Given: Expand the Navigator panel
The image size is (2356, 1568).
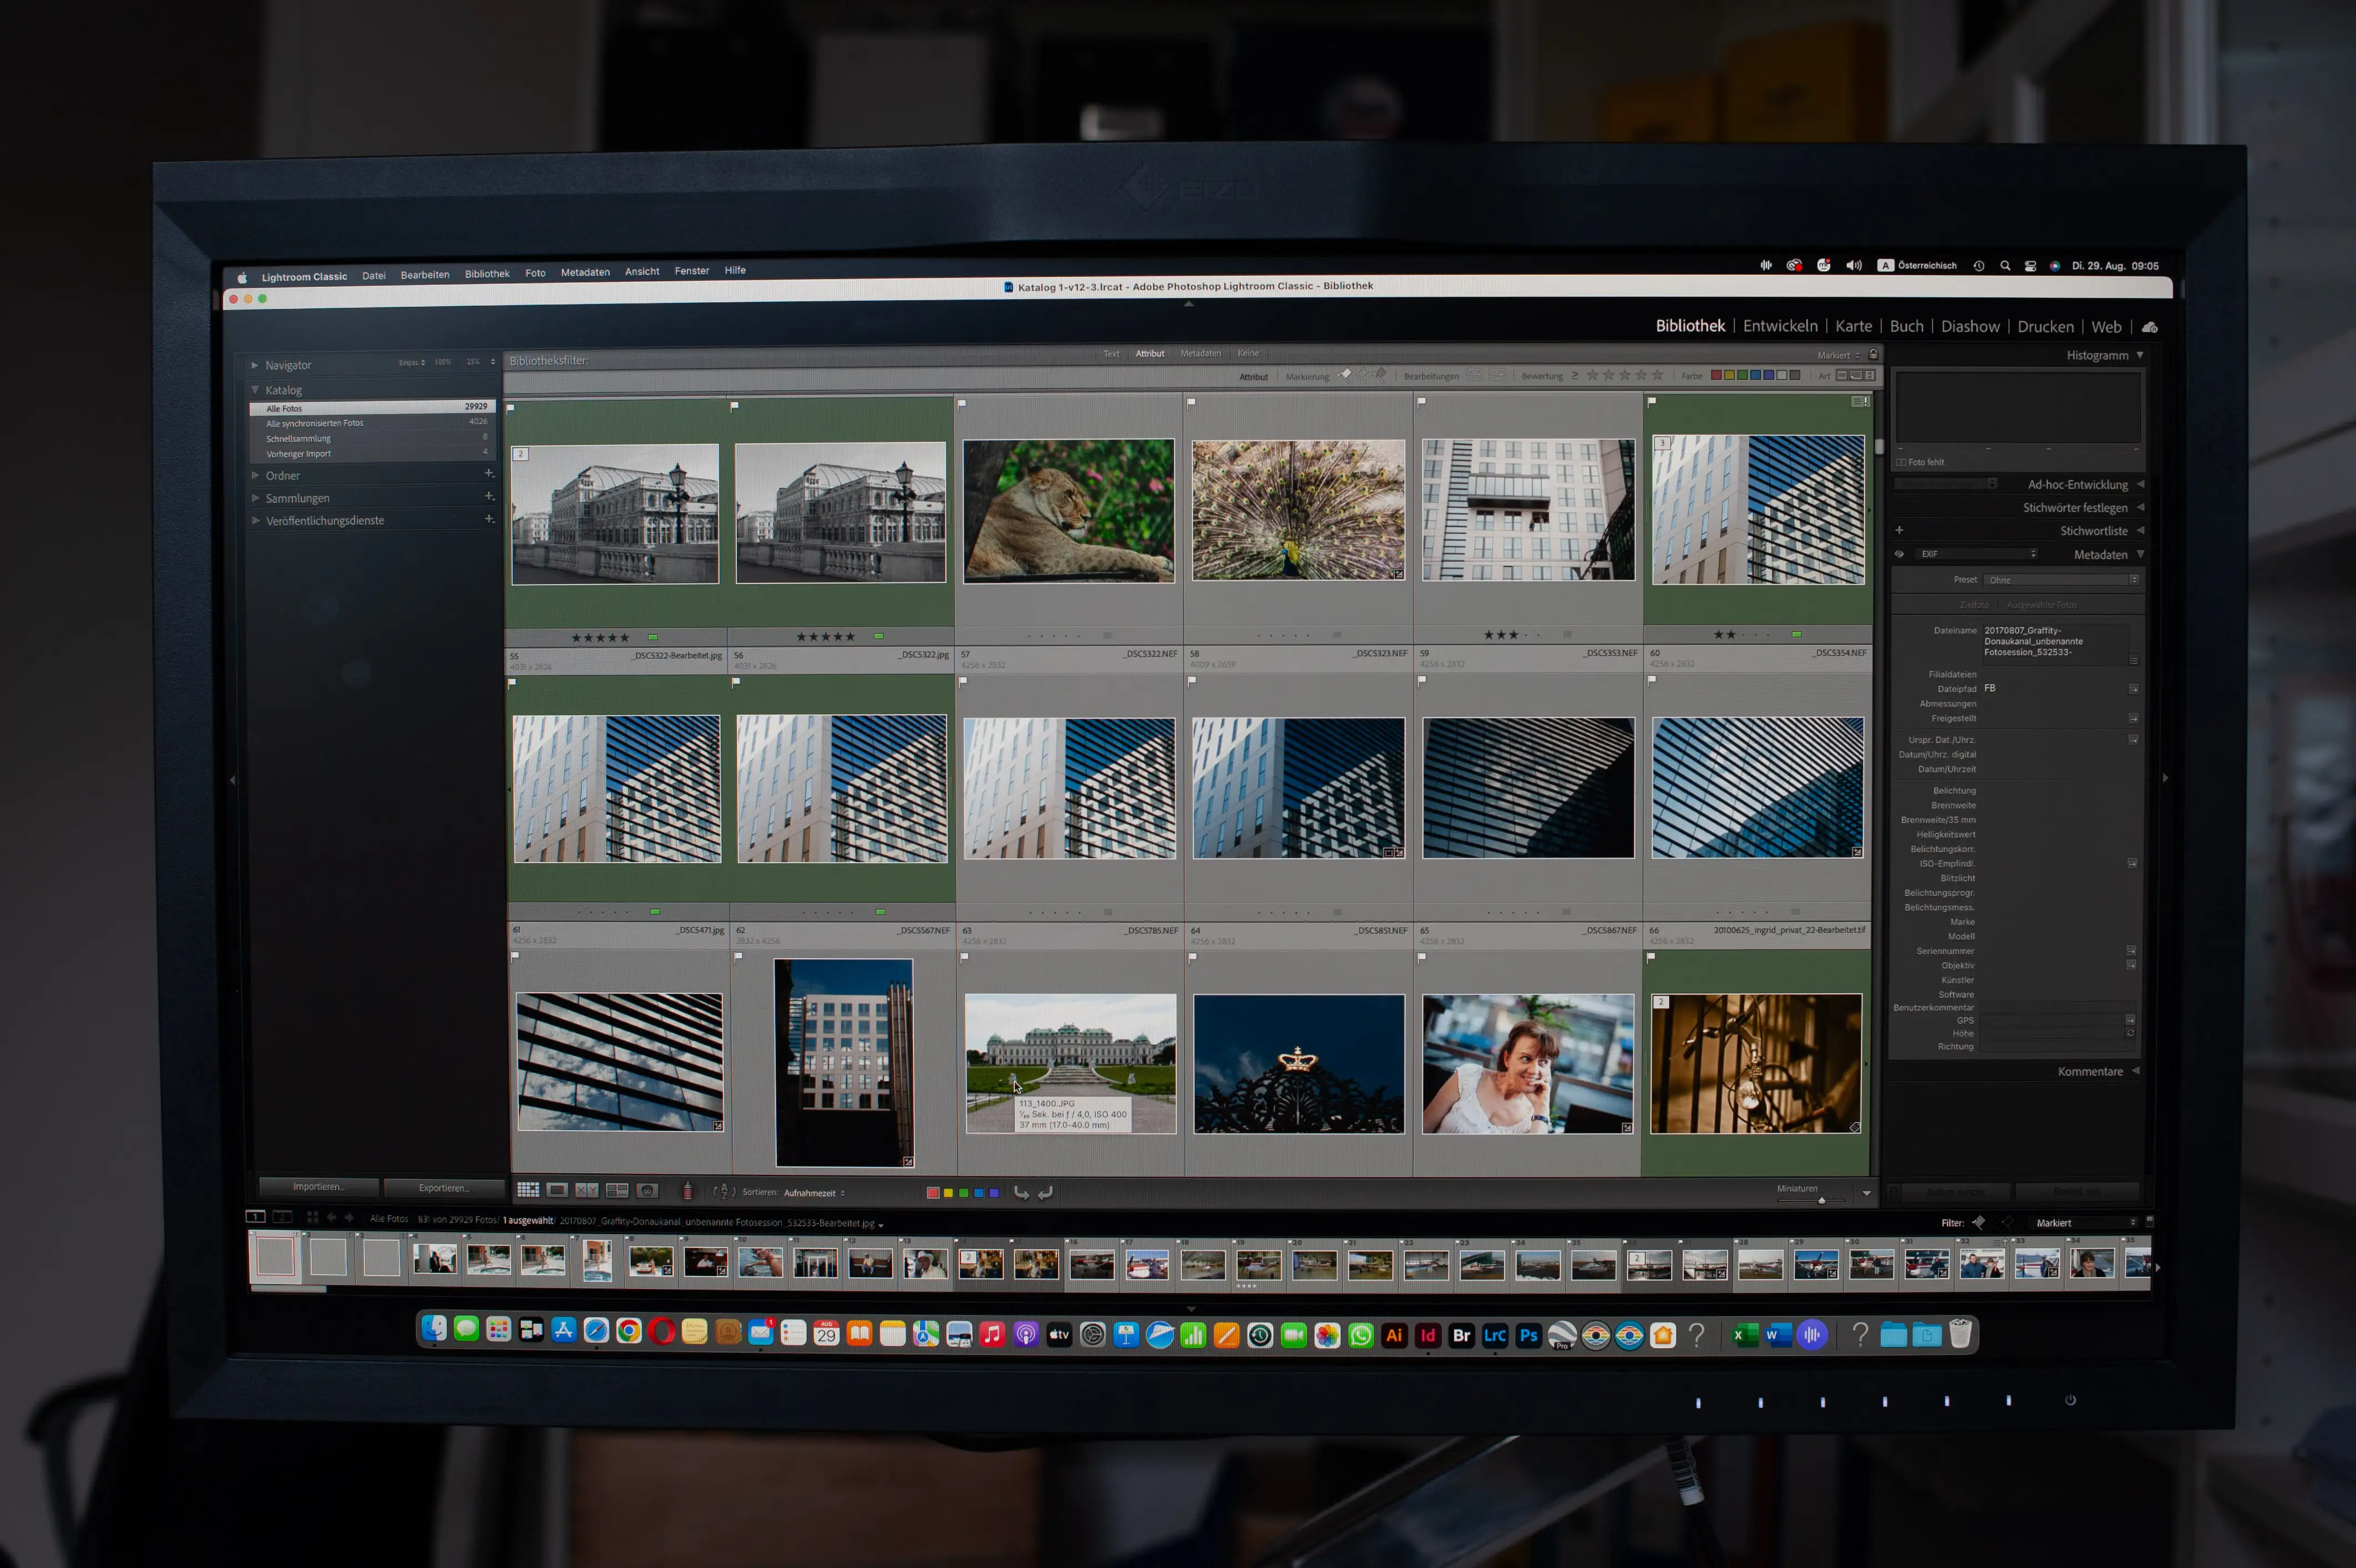Looking at the screenshot, I should tap(255, 365).
